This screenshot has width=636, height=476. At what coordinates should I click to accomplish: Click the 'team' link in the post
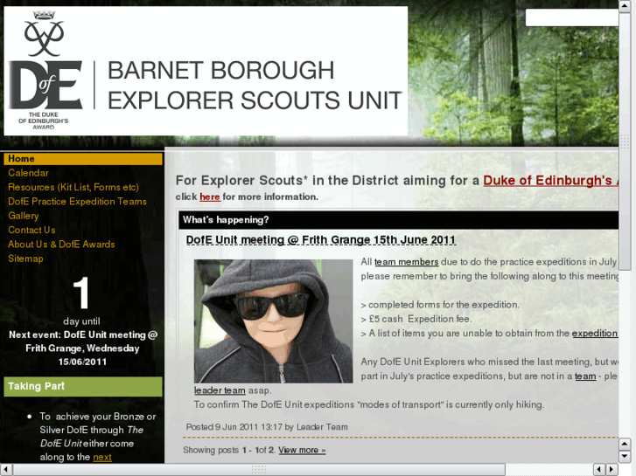tap(585, 376)
